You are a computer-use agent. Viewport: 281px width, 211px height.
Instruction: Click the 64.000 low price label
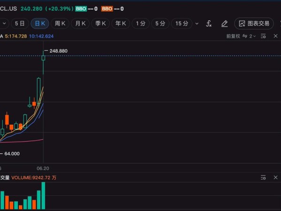[x=12, y=154]
